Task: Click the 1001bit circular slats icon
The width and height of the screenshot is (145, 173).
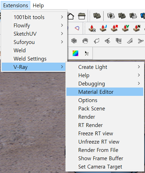Action: 85,41
